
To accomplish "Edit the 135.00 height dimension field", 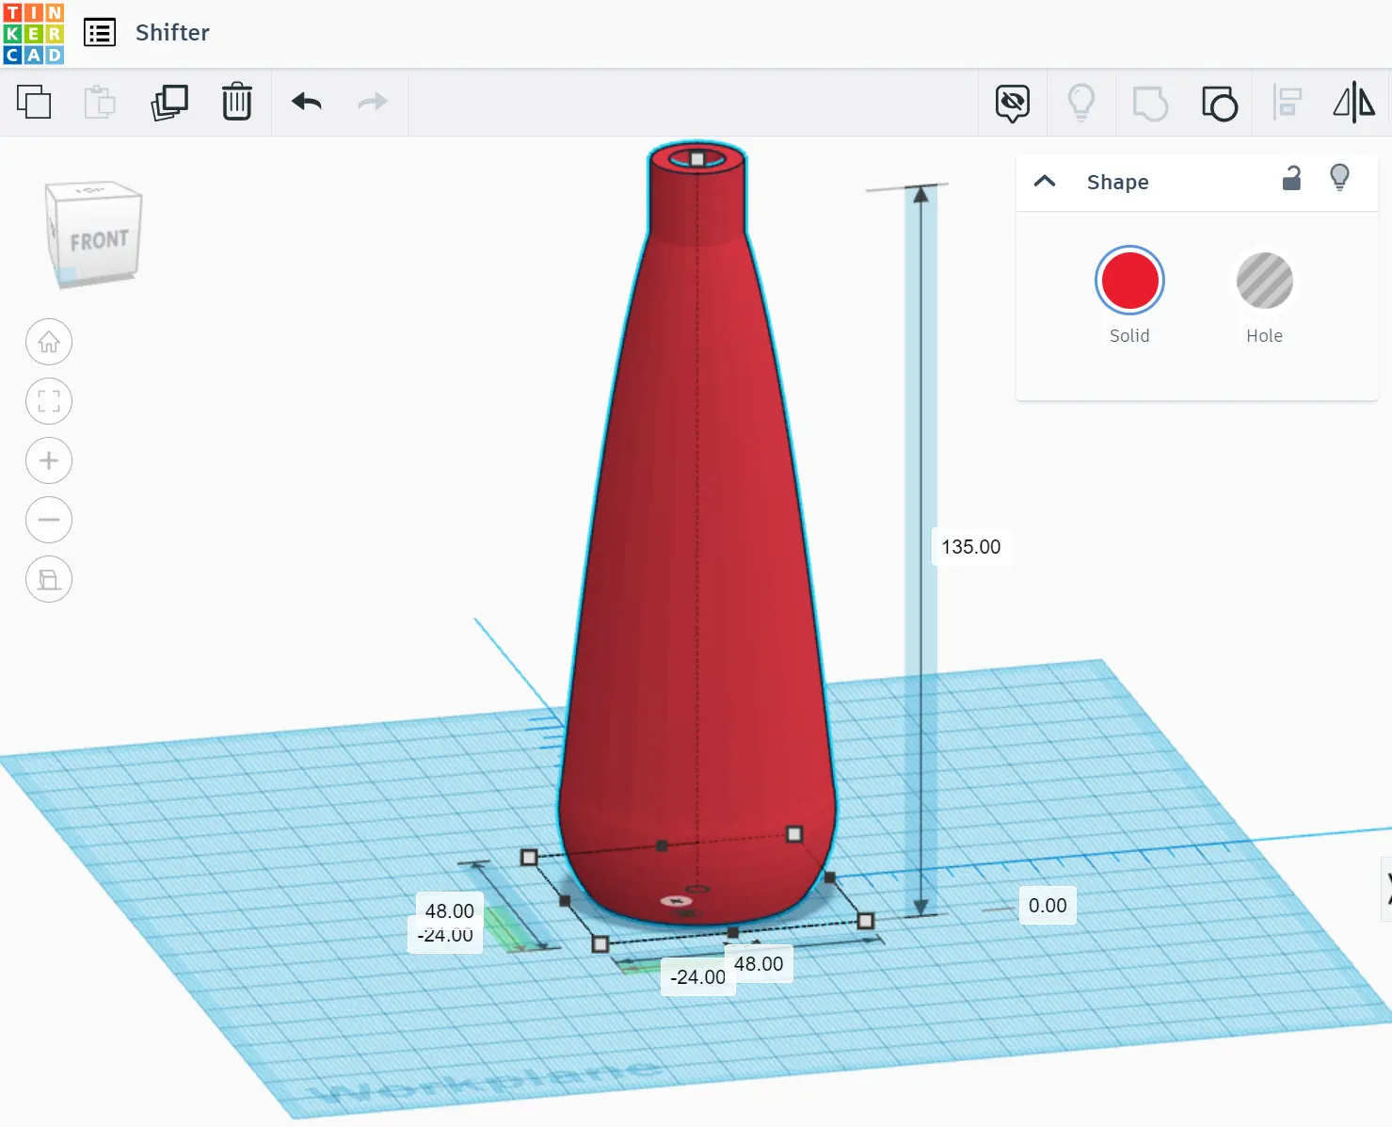I will point(970,547).
